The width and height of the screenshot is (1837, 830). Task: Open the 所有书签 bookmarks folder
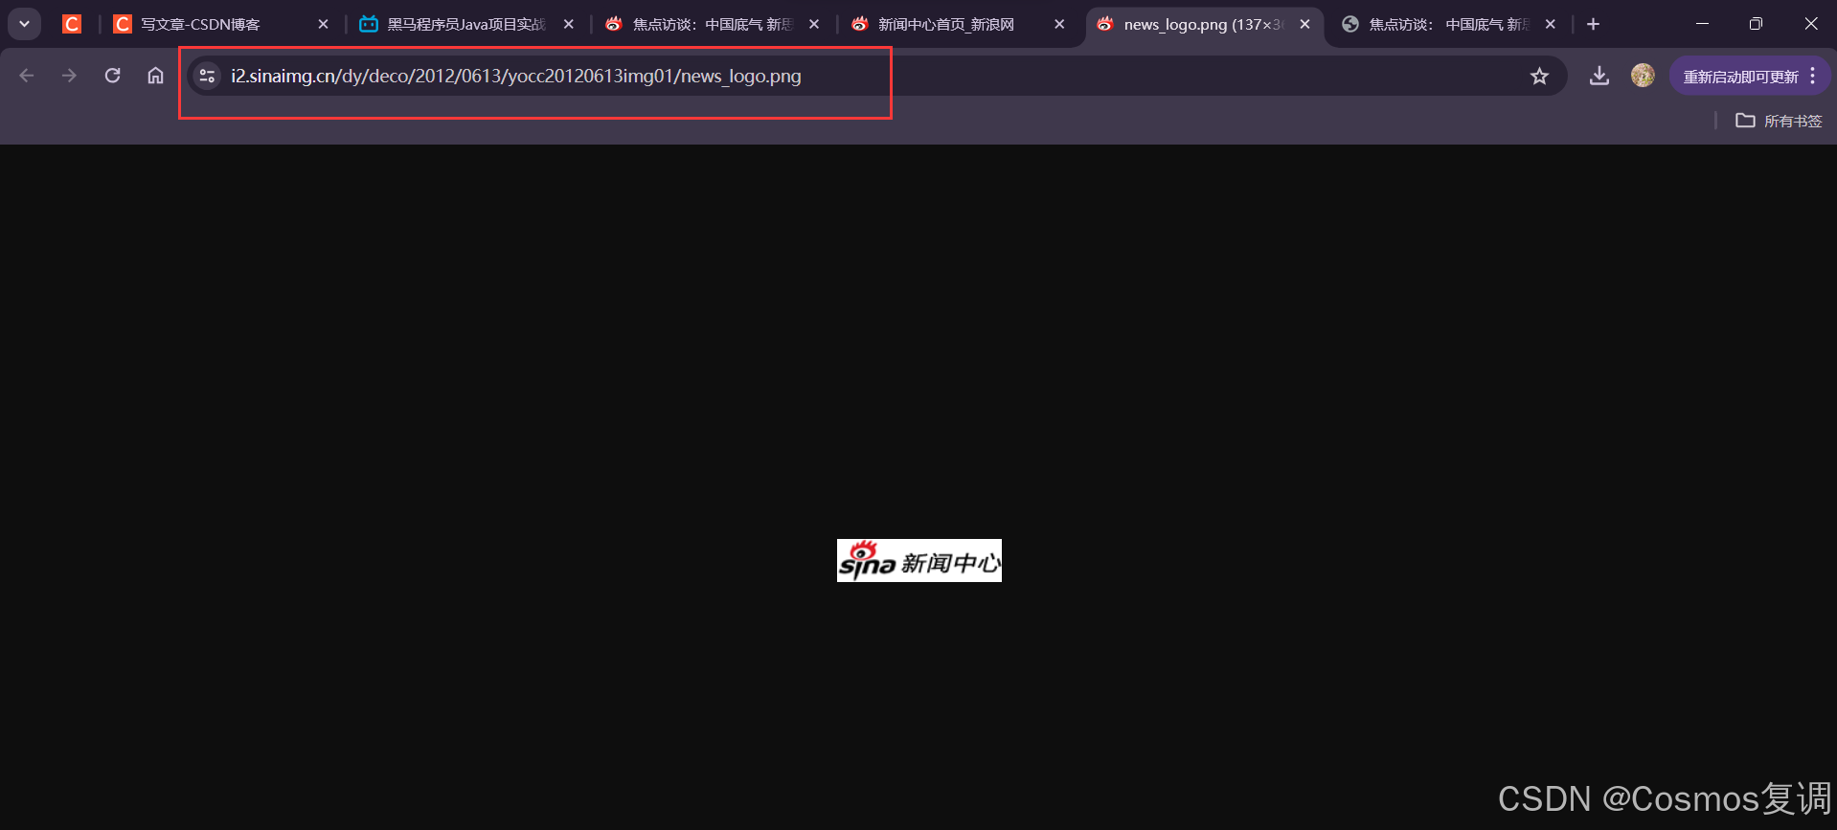(1780, 121)
